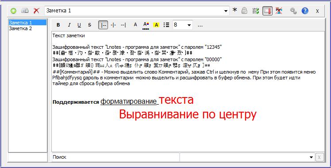
Task: Align text to the left
Action: click(x=103, y=25)
